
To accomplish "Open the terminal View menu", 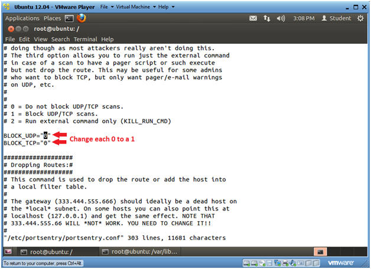I will tap(40, 39).
